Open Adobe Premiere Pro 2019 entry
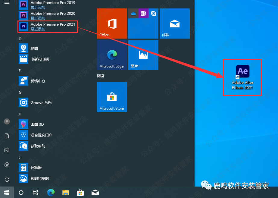The image size is (278, 198). point(48,5)
